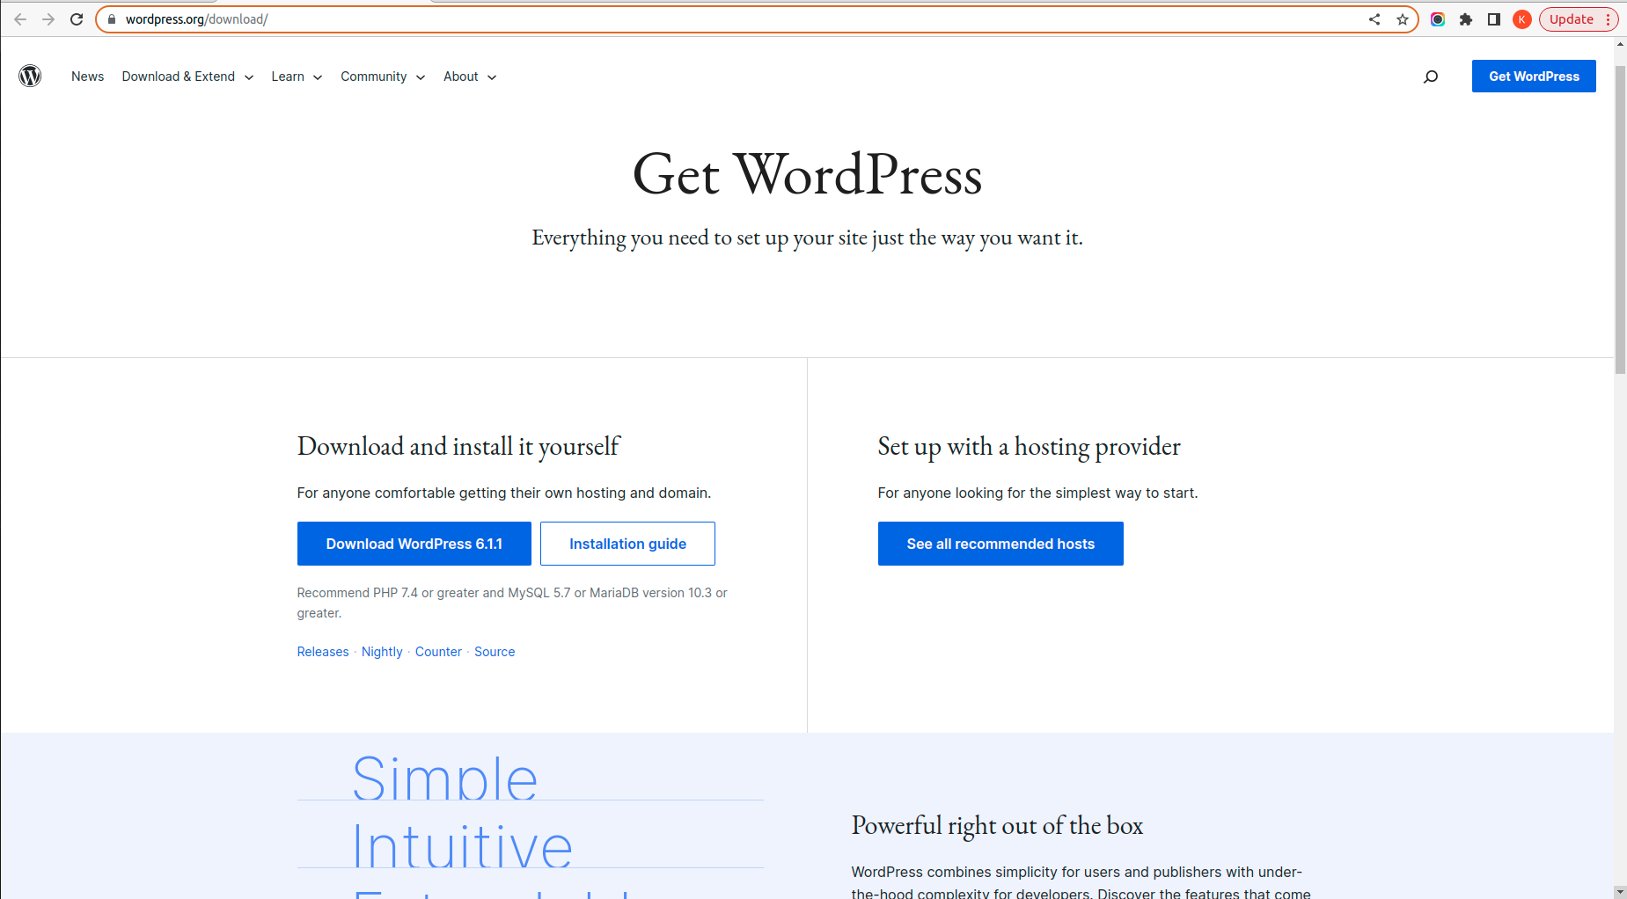Viewport: 1627px width, 899px height.
Task: Expand the About dropdown menu
Action: point(470,77)
